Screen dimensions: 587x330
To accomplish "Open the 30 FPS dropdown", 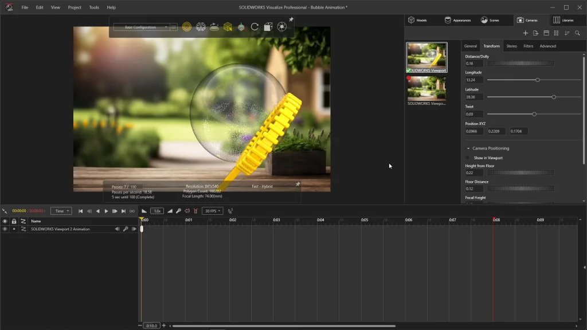I will tap(212, 211).
